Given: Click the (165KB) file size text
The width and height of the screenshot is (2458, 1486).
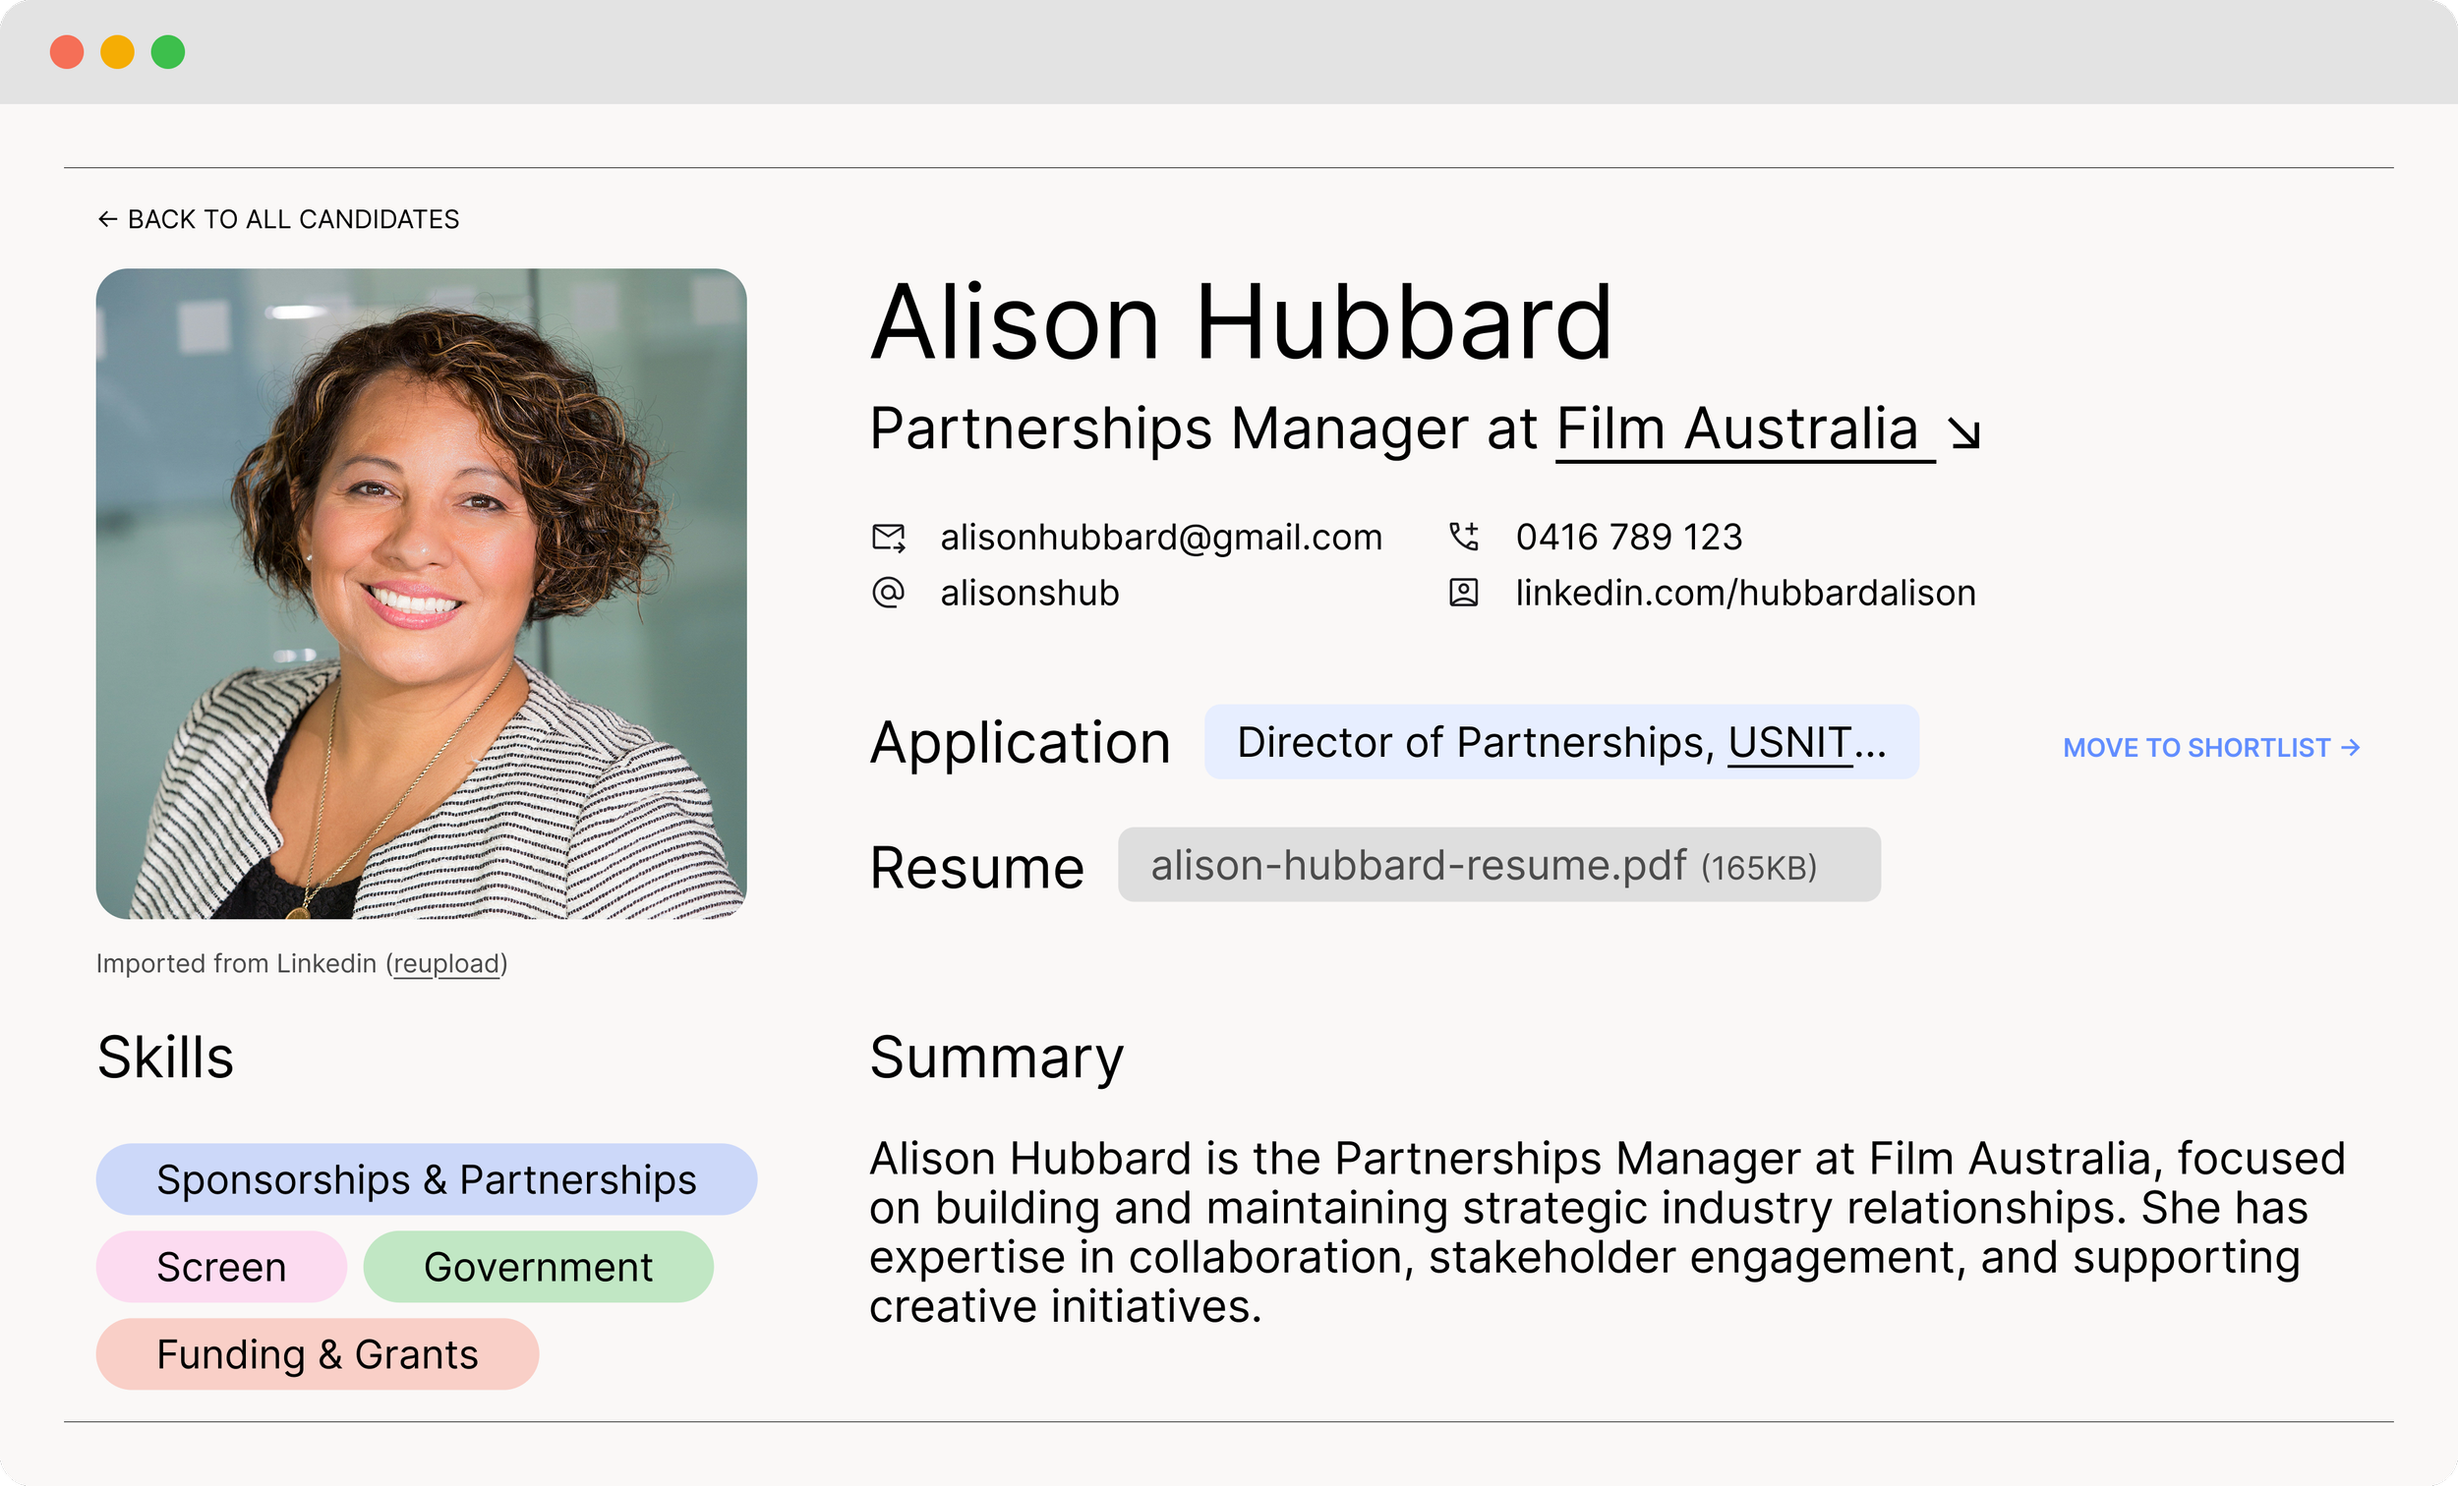Looking at the screenshot, I should [1759, 867].
